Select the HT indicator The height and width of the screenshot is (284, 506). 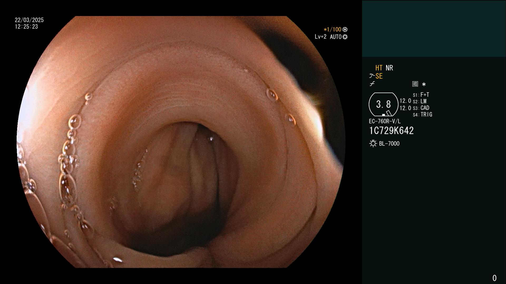coord(379,68)
